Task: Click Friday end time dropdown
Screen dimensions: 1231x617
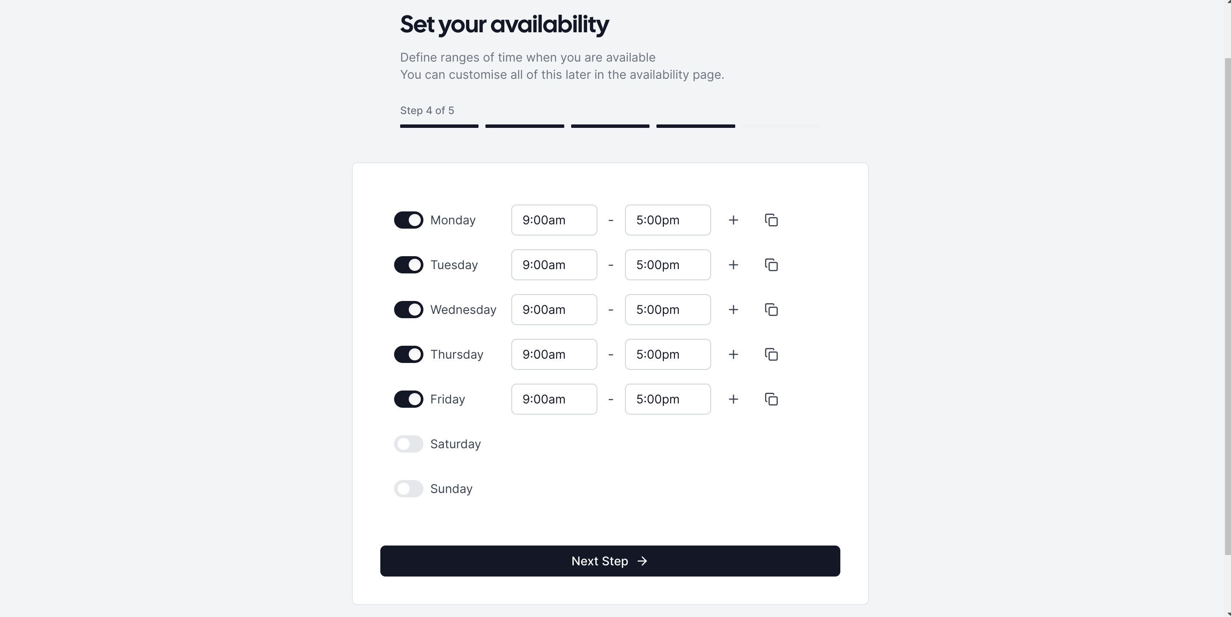Action: click(x=668, y=398)
